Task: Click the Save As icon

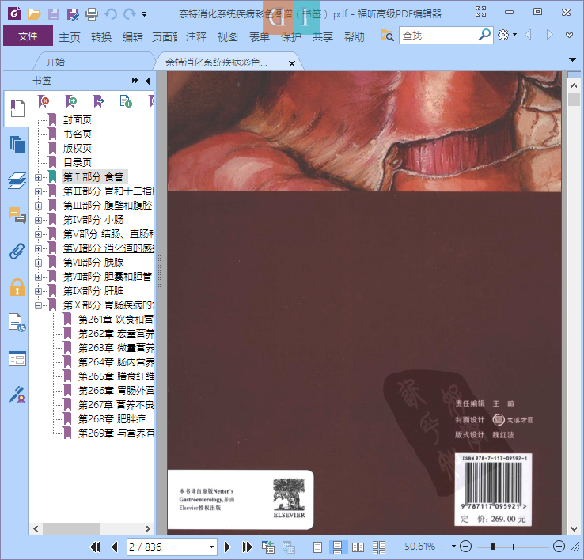Action: point(73,14)
